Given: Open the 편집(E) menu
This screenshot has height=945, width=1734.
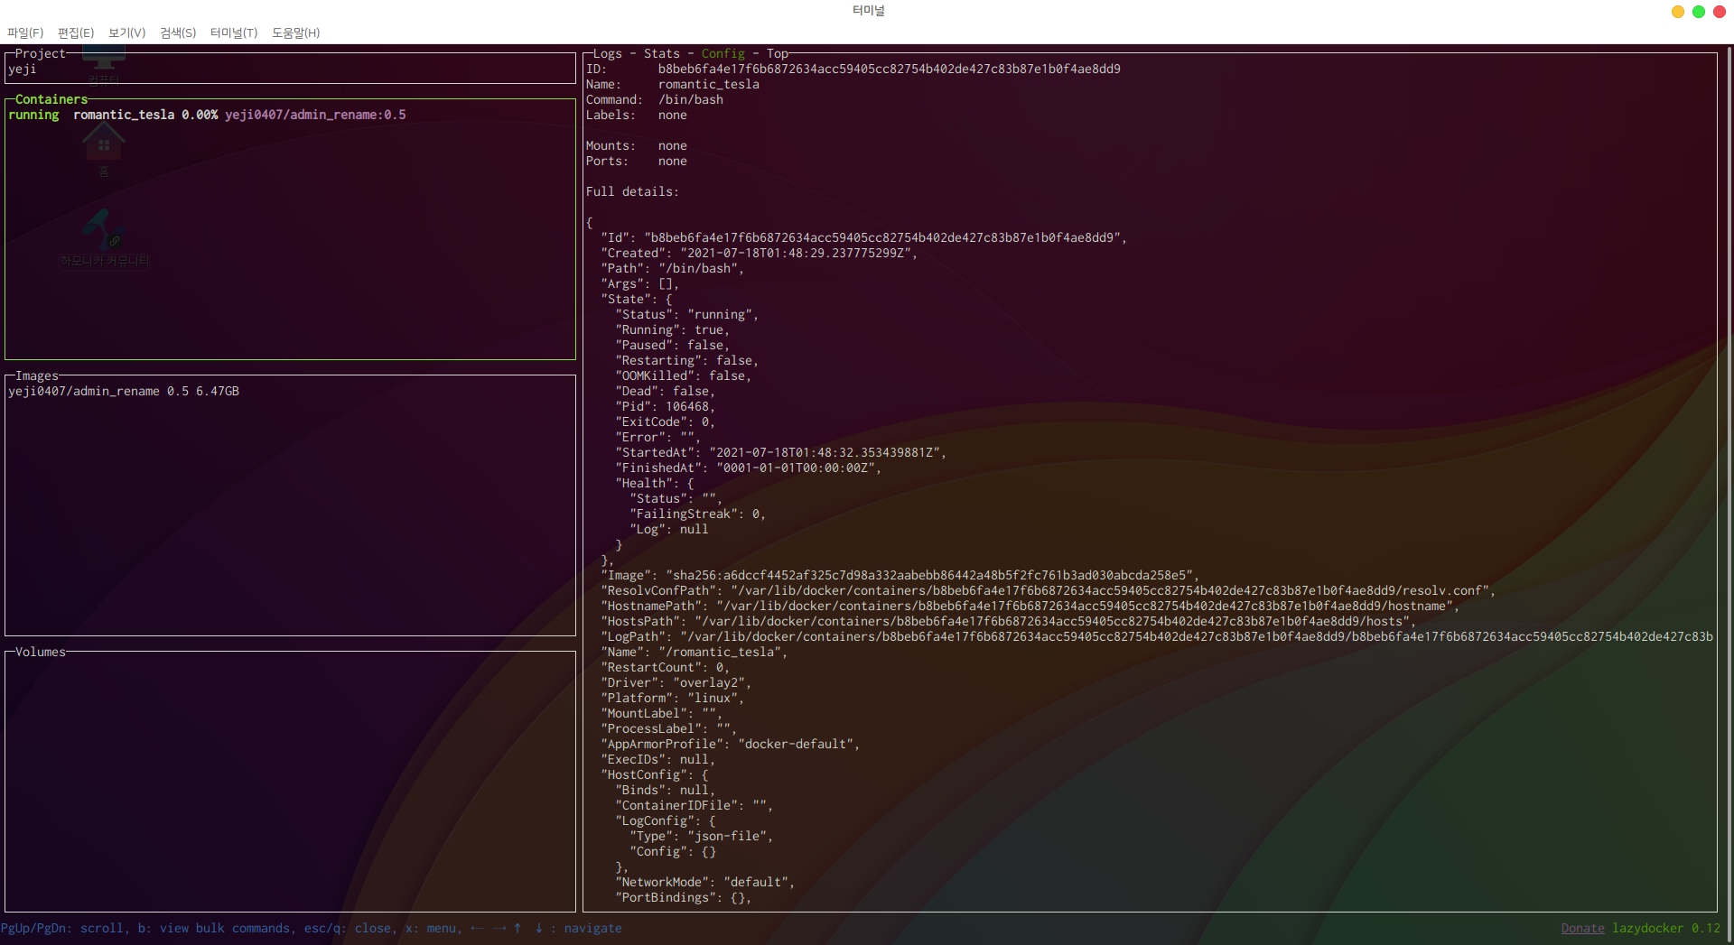Looking at the screenshot, I should pyautogui.click(x=76, y=32).
